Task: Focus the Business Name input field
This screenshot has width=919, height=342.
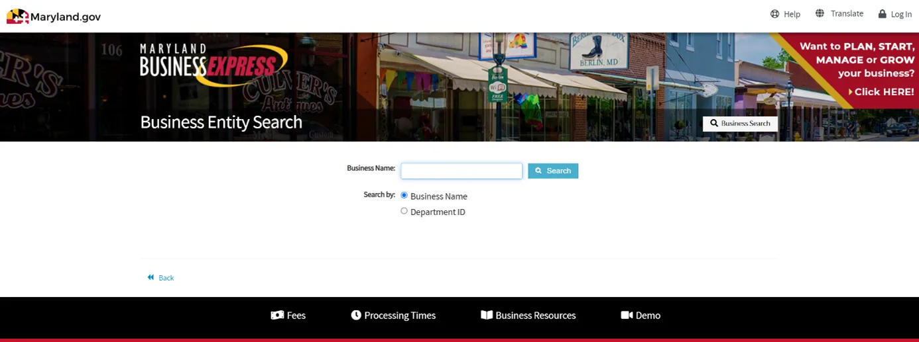Action: point(461,171)
